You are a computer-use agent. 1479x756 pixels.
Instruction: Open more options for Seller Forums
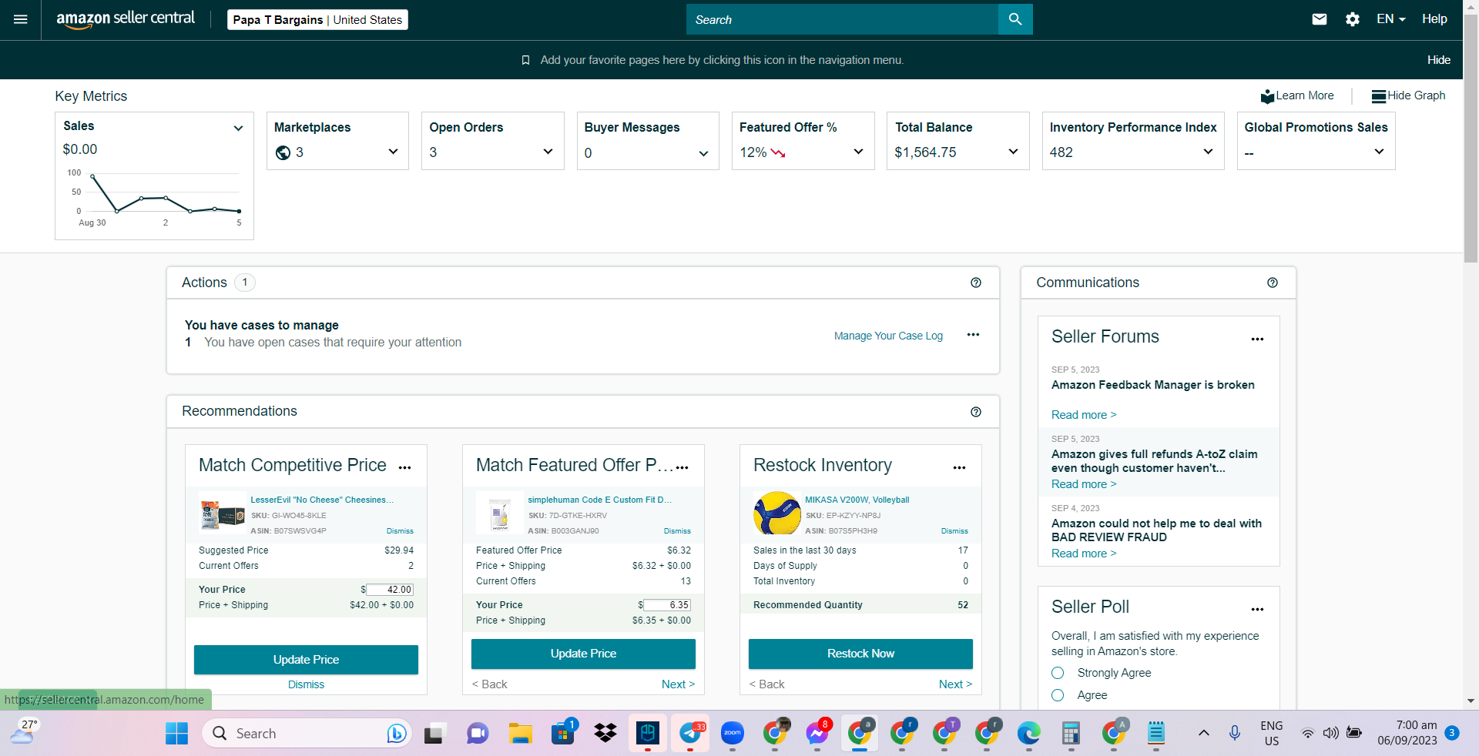[x=1258, y=339]
